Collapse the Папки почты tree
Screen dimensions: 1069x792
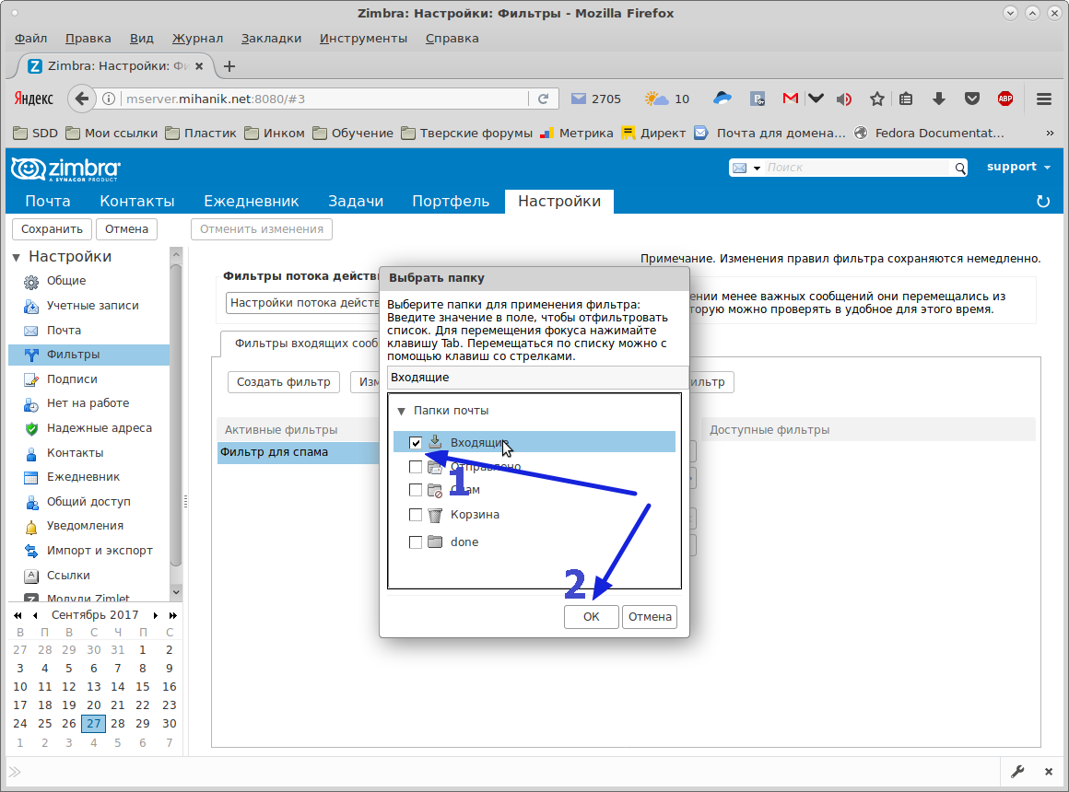pos(402,411)
